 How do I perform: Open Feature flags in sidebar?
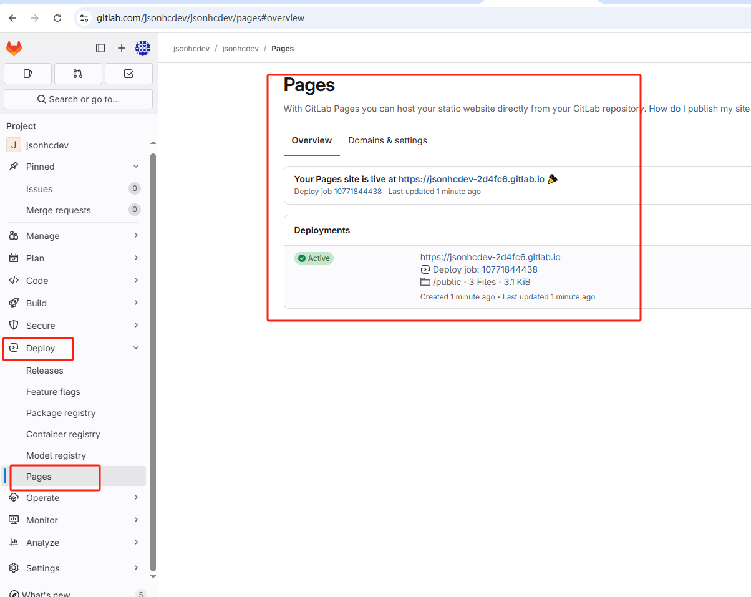click(53, 392)
